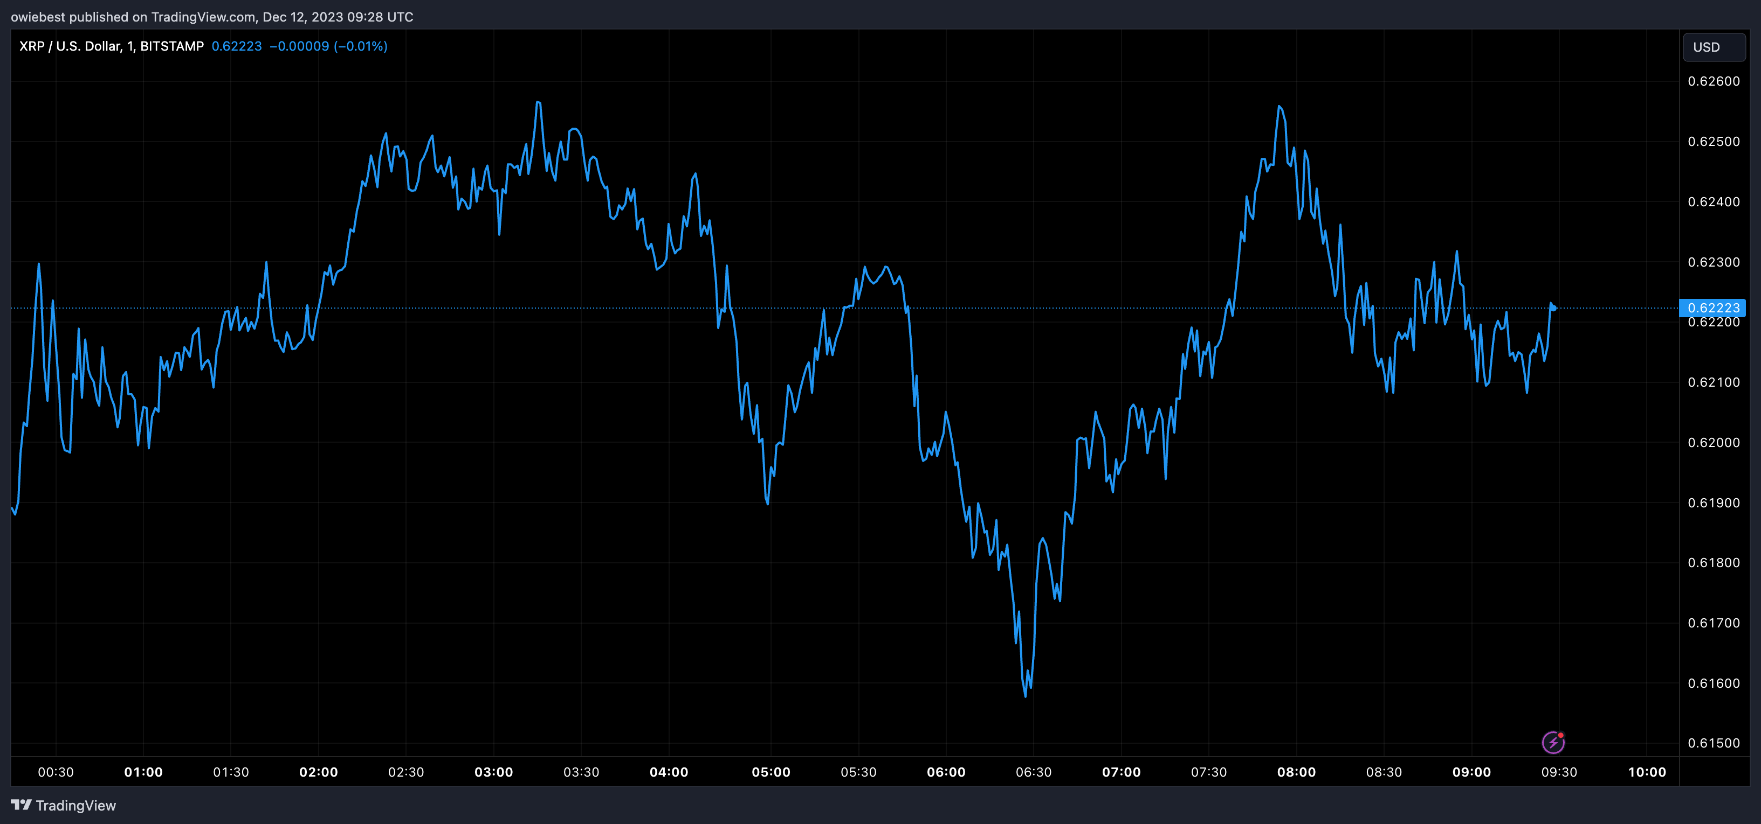This screenshot has height=824, width=1761.
Task: Click the purple lightning bolt icon
Action: tap(1553, 742)
